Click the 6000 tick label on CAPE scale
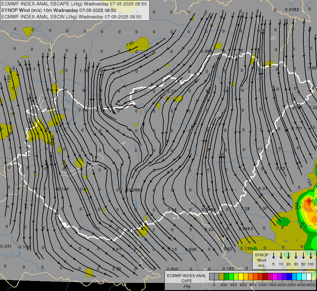The height and width of the screenshot is (291, 317). point(311,285)
